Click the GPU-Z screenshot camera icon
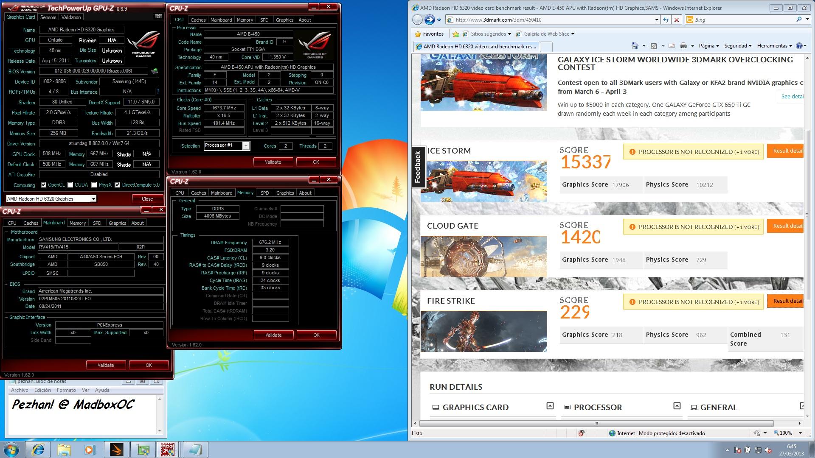This screenshot has height=458, width=815. click(158, 17)
